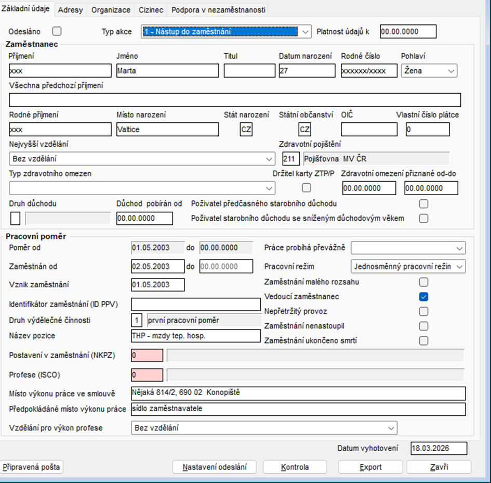Image resolution: width=491 pixels, height=483 pixels.
Task: Check Zaměstnání ukončeno smrtí box
Action: [x=423, y=340]
